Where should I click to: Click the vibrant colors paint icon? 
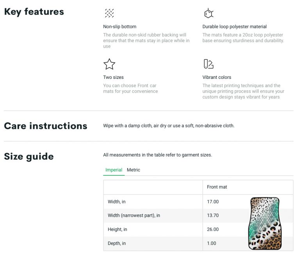click(x=208, y=64)
